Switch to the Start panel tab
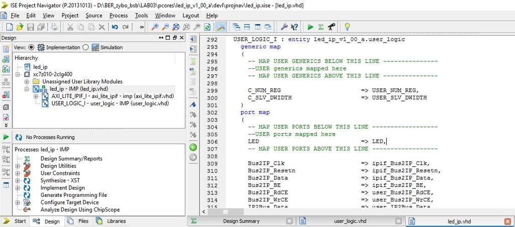 pyautogui.click(x=15, y=221)
